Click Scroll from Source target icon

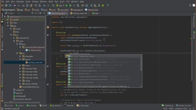click(32, 13)
